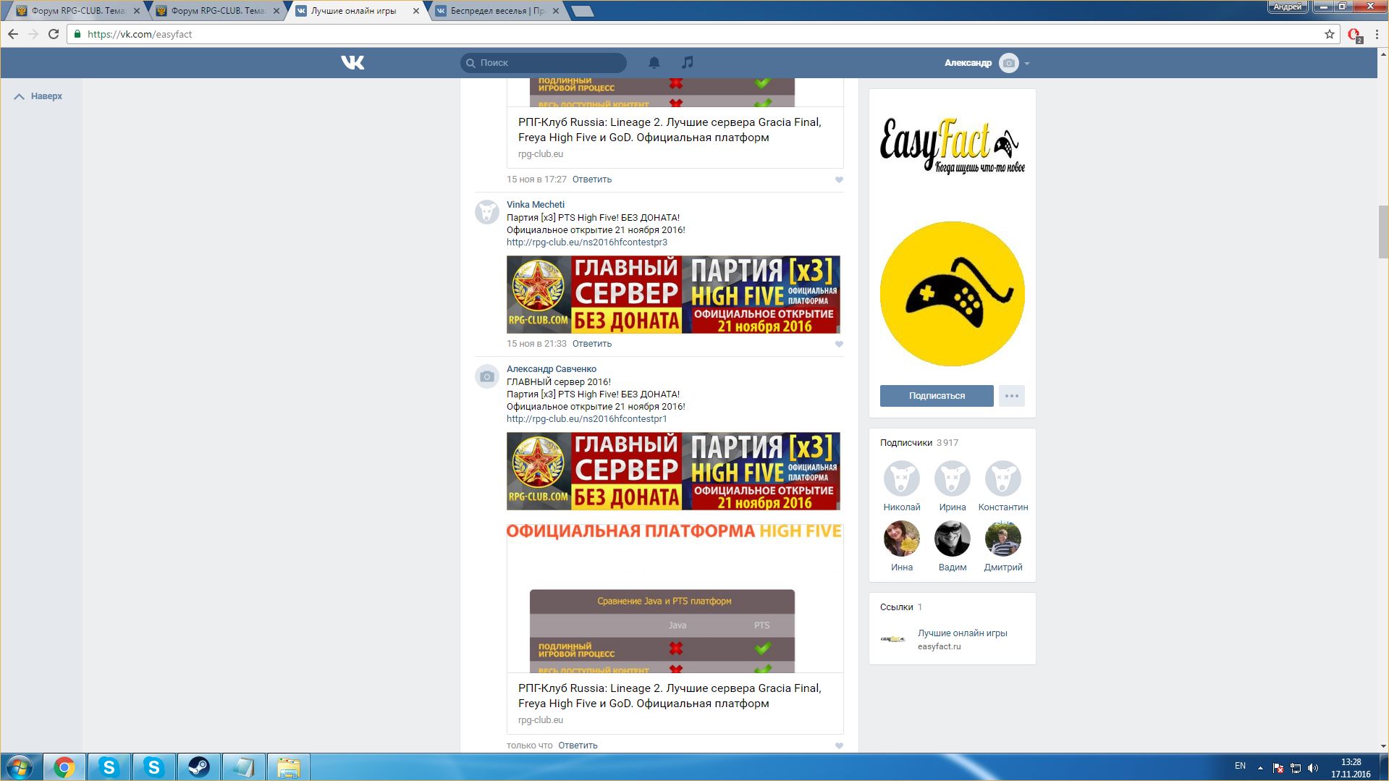Click the easyfact logo next to Лучшие онлайн игры

pos(893,639)
